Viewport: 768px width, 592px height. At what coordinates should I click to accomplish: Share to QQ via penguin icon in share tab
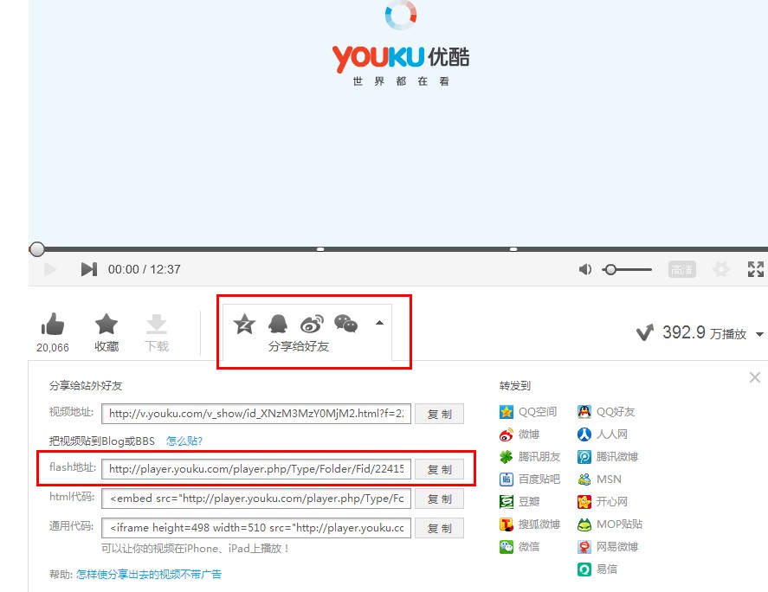tap(278, 324)
